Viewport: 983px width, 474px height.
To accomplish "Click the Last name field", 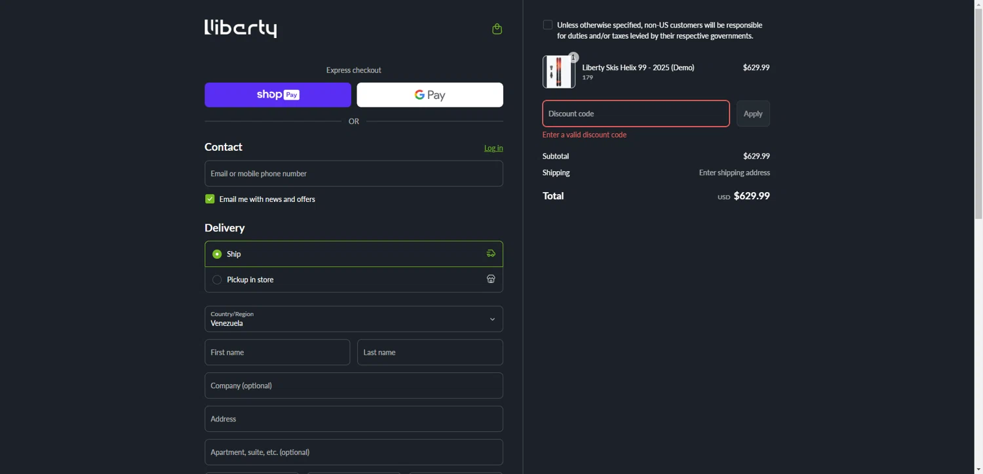I will [x=430, y=353].
